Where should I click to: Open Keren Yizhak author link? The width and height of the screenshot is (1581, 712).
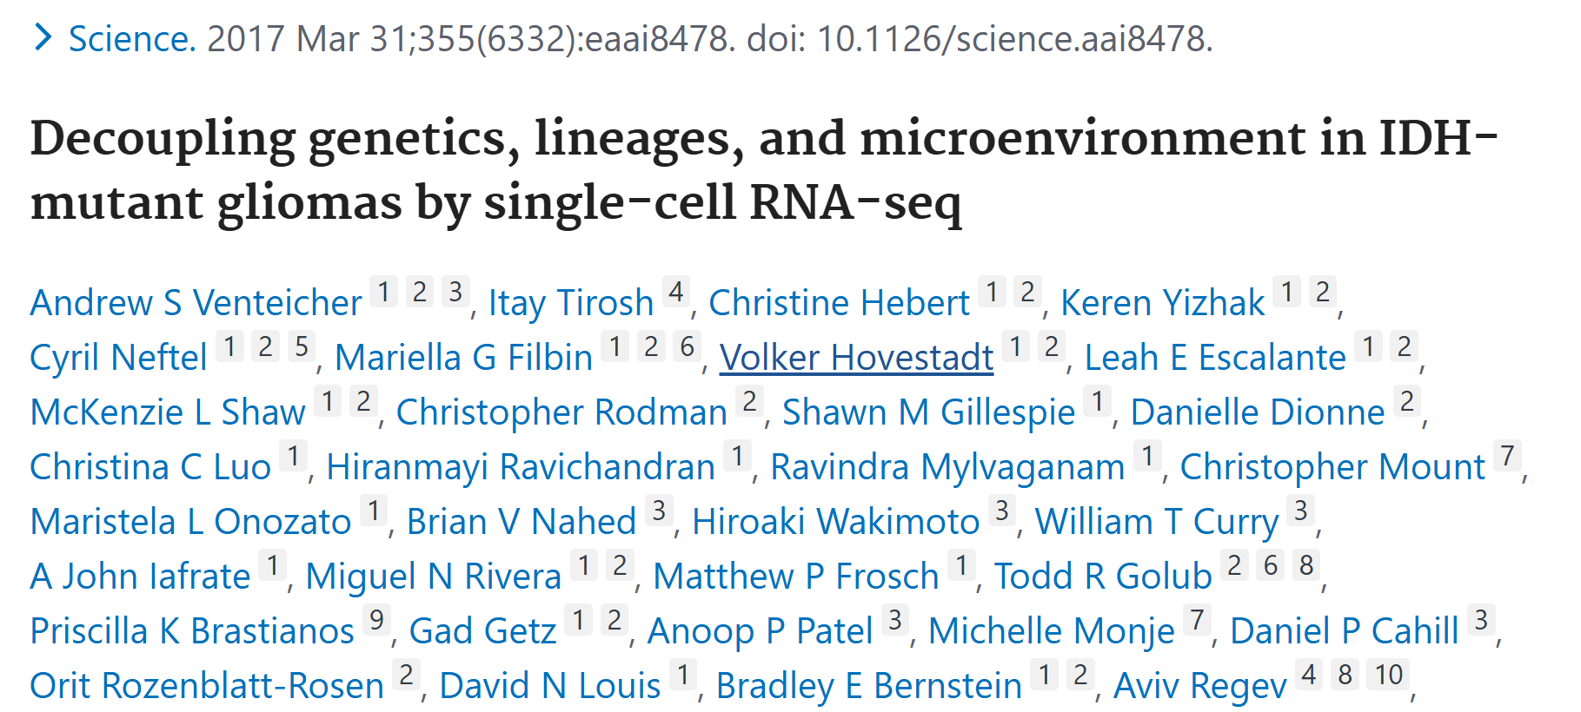tap(1162, 303)
